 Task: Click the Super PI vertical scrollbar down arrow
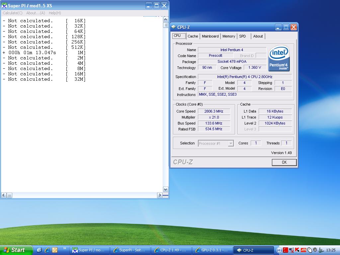pos(165,189)
